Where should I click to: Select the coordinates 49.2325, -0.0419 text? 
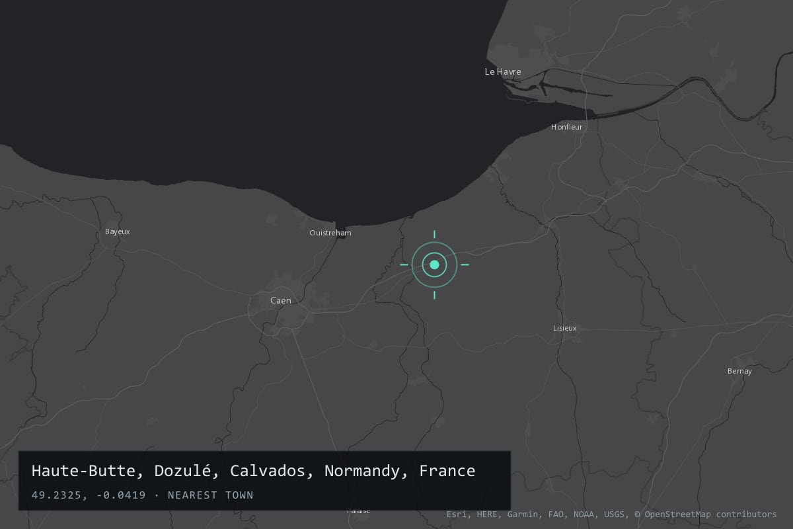click(x=89, y=495)
